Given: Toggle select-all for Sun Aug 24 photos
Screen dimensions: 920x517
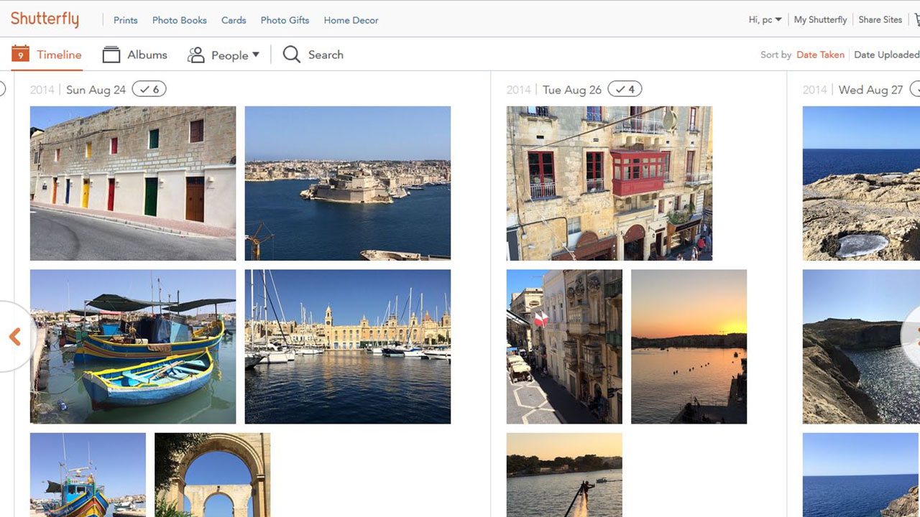Looking at the screenshot, I should (x=149, y=89).
